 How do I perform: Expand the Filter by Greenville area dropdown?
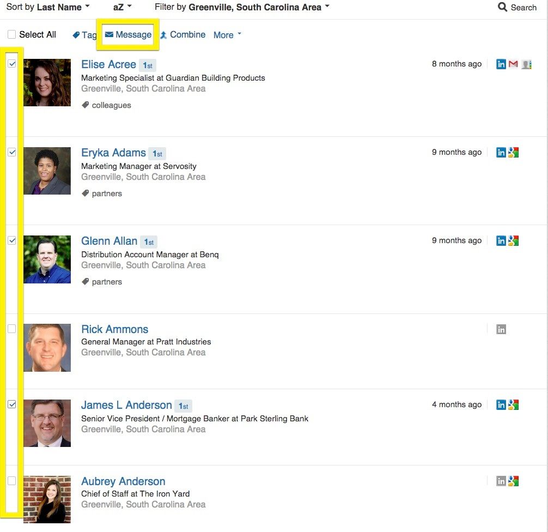[242, 7]
